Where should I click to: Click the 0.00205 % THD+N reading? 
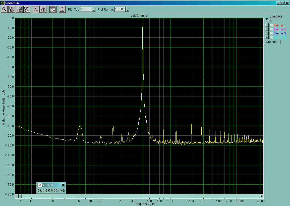coord(51,190)
